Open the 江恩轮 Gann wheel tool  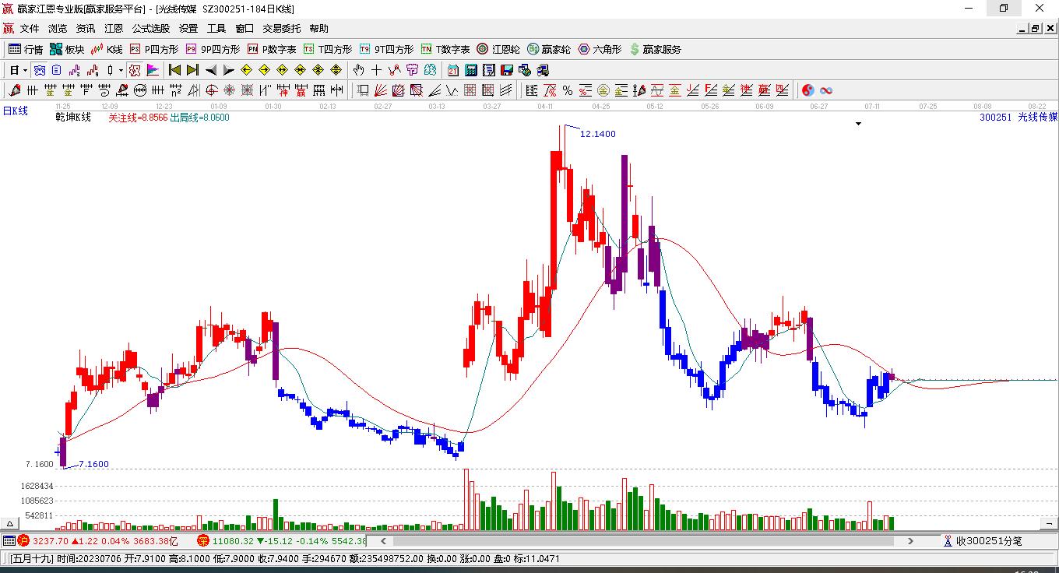pos(498,49)
